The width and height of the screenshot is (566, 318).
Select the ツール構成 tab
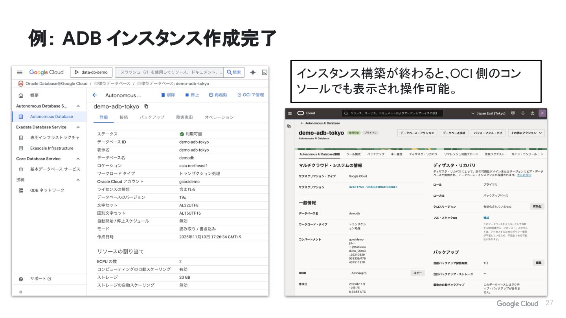(x=353, y=154)
